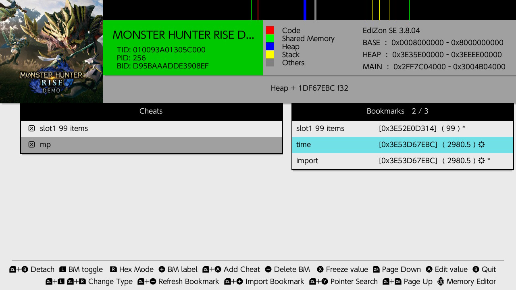The image size is (516, 290).
Task: Click the Detach hint label
Action: pos(42,269)
